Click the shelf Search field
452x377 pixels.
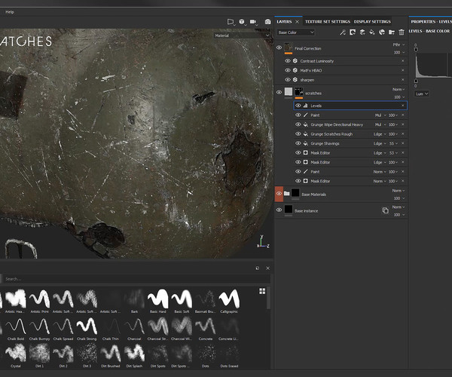[x=137, y=279]
